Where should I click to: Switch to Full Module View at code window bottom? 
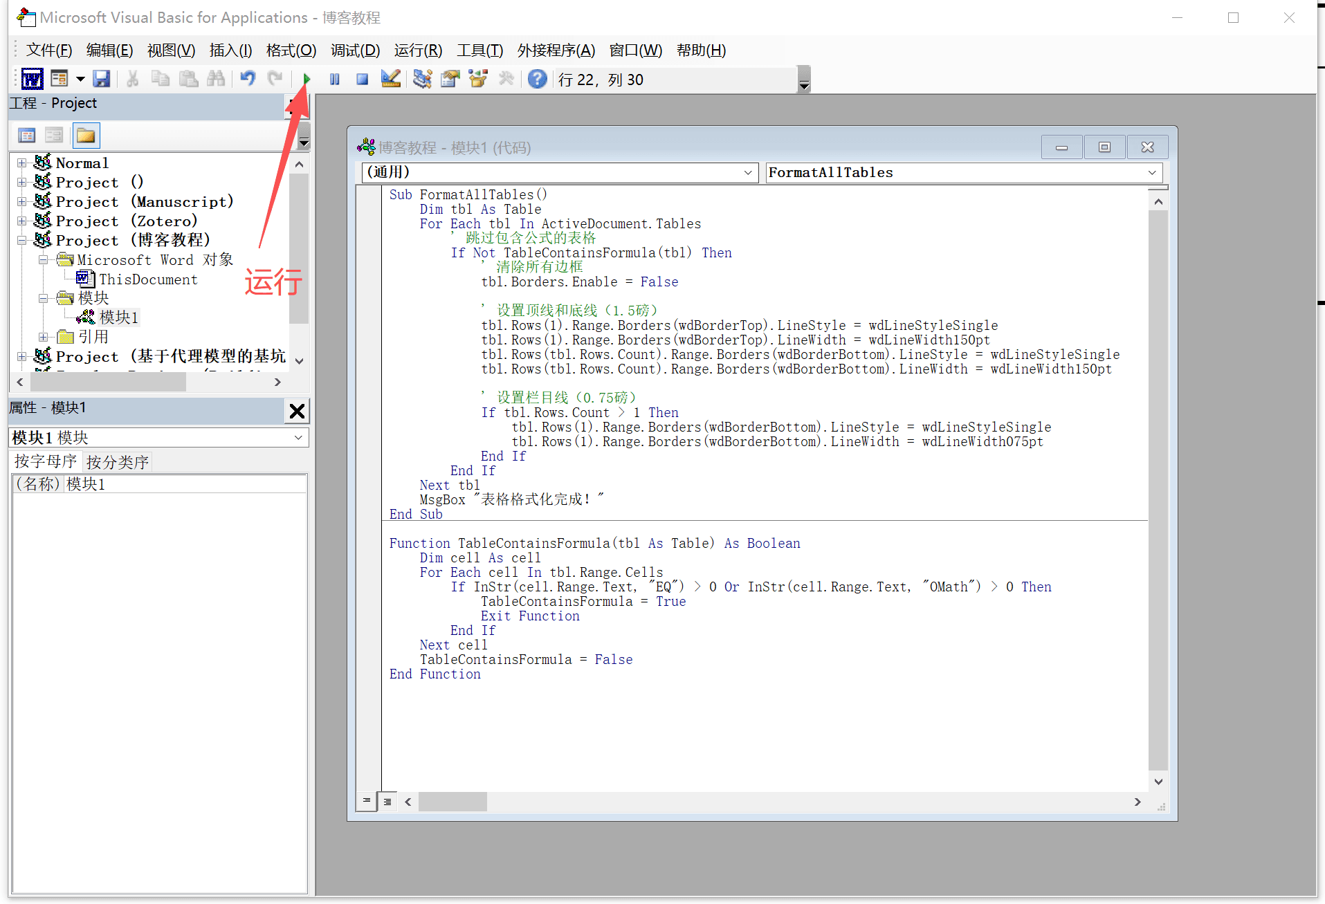tap(387, 802)
